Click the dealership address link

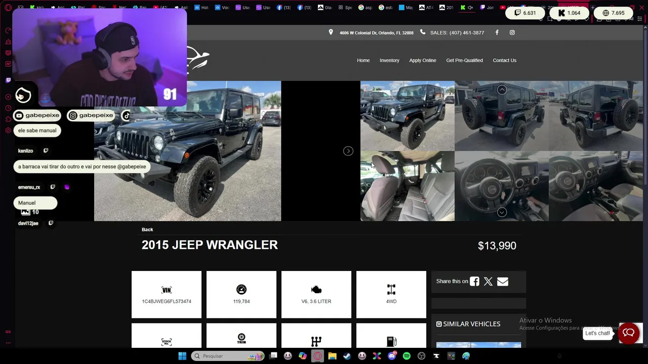coord(376,33)
